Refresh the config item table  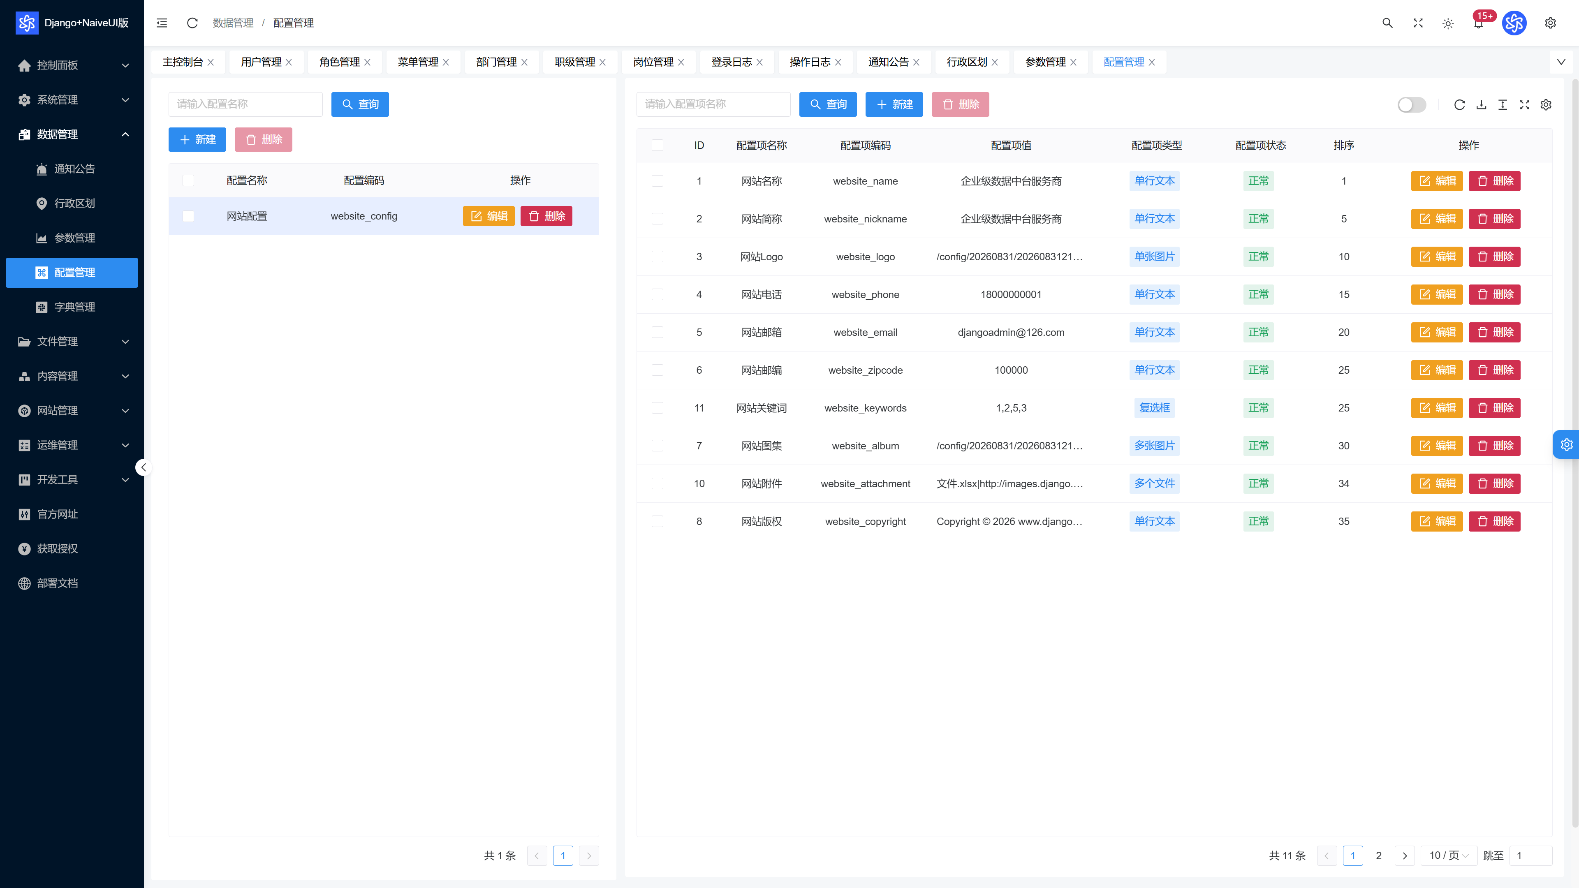click(x=1459, y=105)
